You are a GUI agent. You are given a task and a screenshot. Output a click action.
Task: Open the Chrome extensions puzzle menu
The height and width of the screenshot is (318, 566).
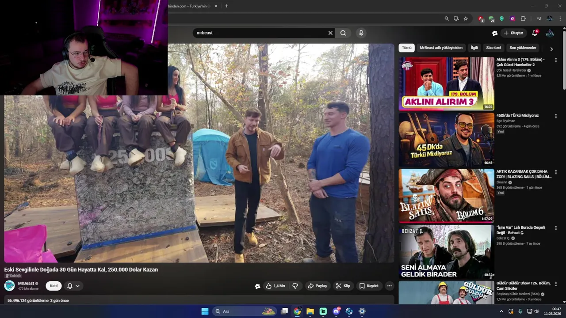[x=523, y=19]
